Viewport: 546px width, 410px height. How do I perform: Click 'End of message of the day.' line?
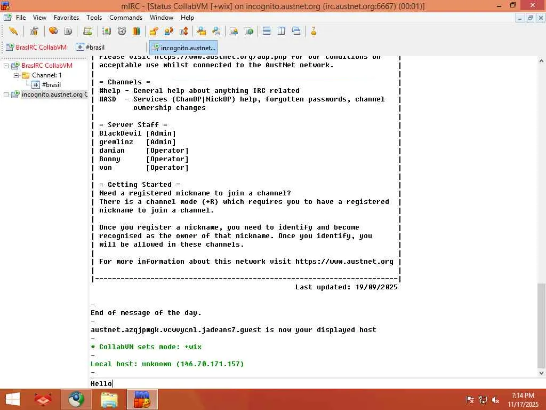(146, 313)
